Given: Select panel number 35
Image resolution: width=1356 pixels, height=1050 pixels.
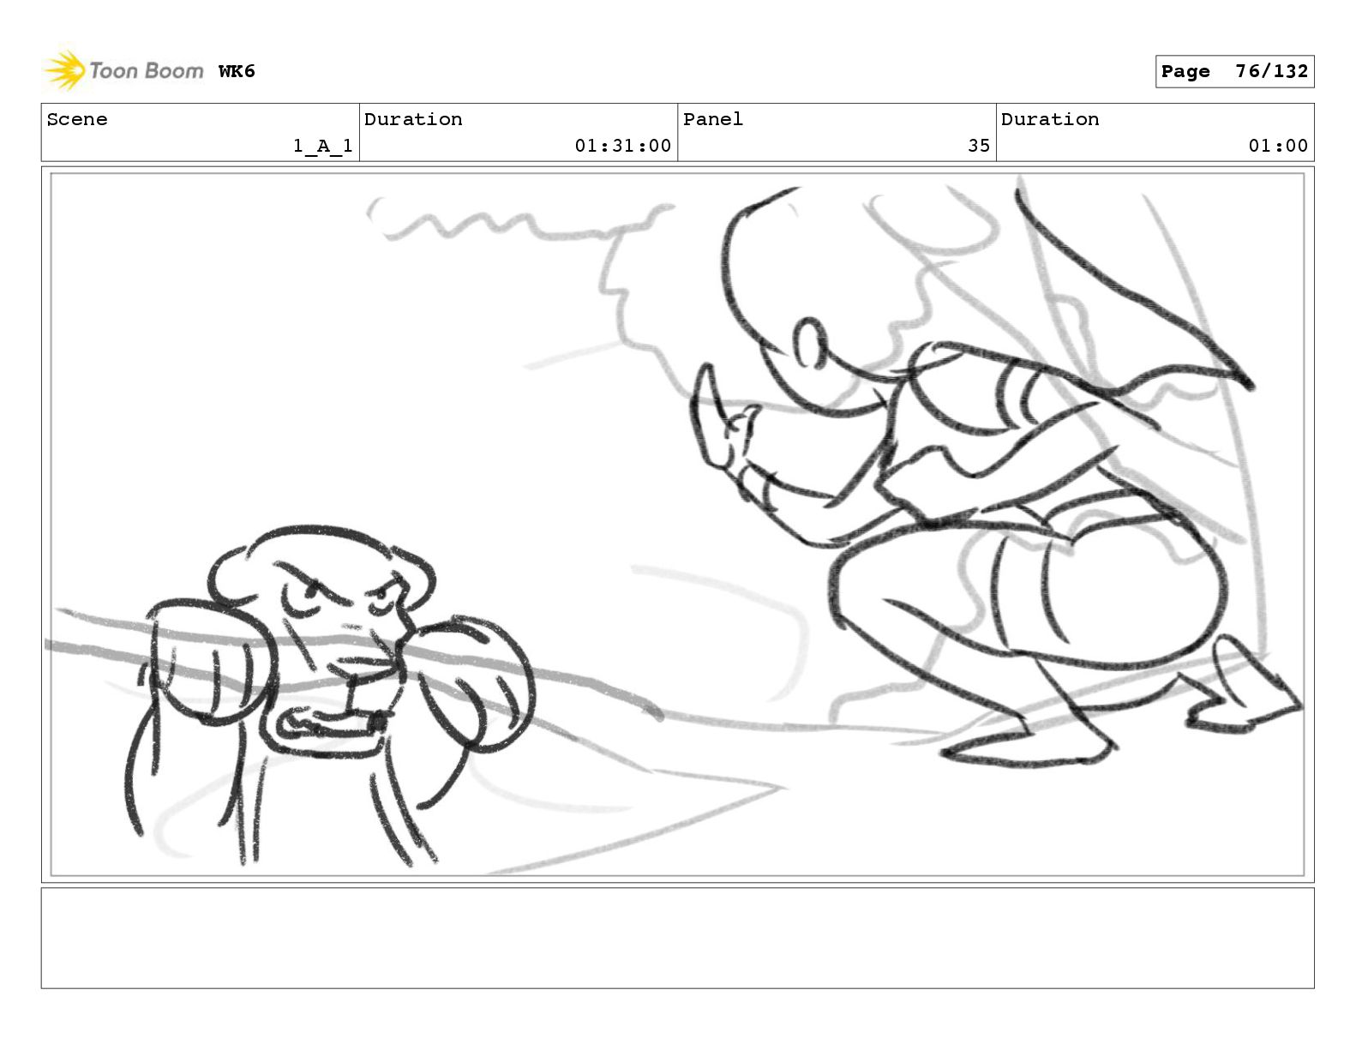Looking at the screenshot, I should click(979, 146).
